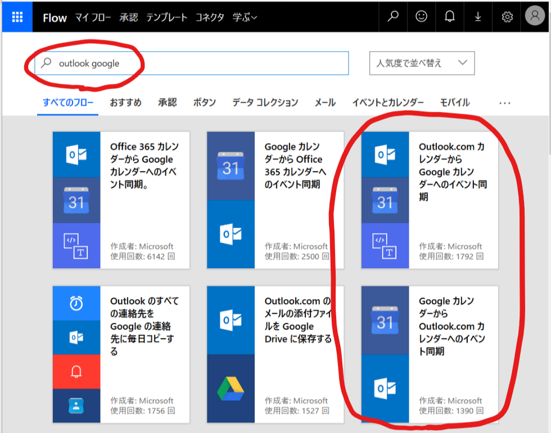Click the search box containing outlook google

(x=192, y=63)
